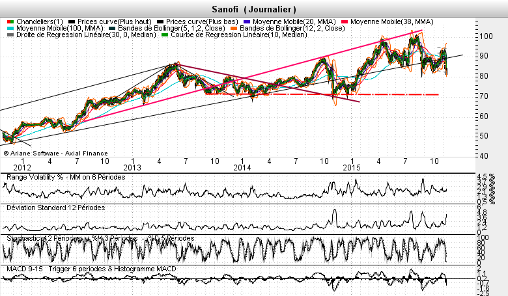Click 'Déviation Standard 12 Périodes' indicator title
This screenshot has width=508, height=296.
(x=56, y=208)
